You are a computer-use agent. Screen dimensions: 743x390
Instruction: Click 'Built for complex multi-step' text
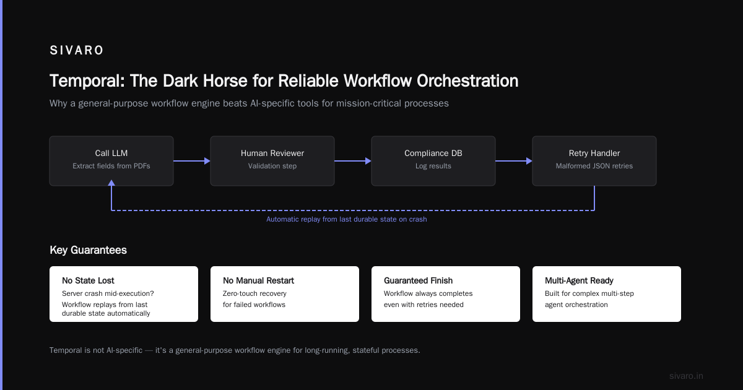coord(589,293)
